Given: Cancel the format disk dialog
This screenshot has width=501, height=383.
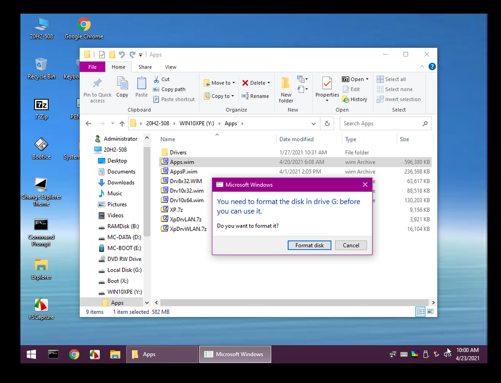Looking at the screenshot, I should 351,245.
